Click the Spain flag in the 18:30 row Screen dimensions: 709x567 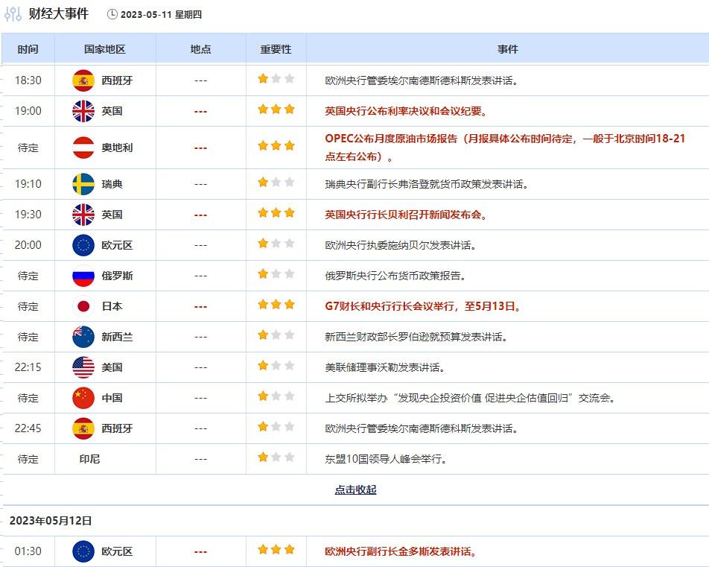tap(83, 80)
